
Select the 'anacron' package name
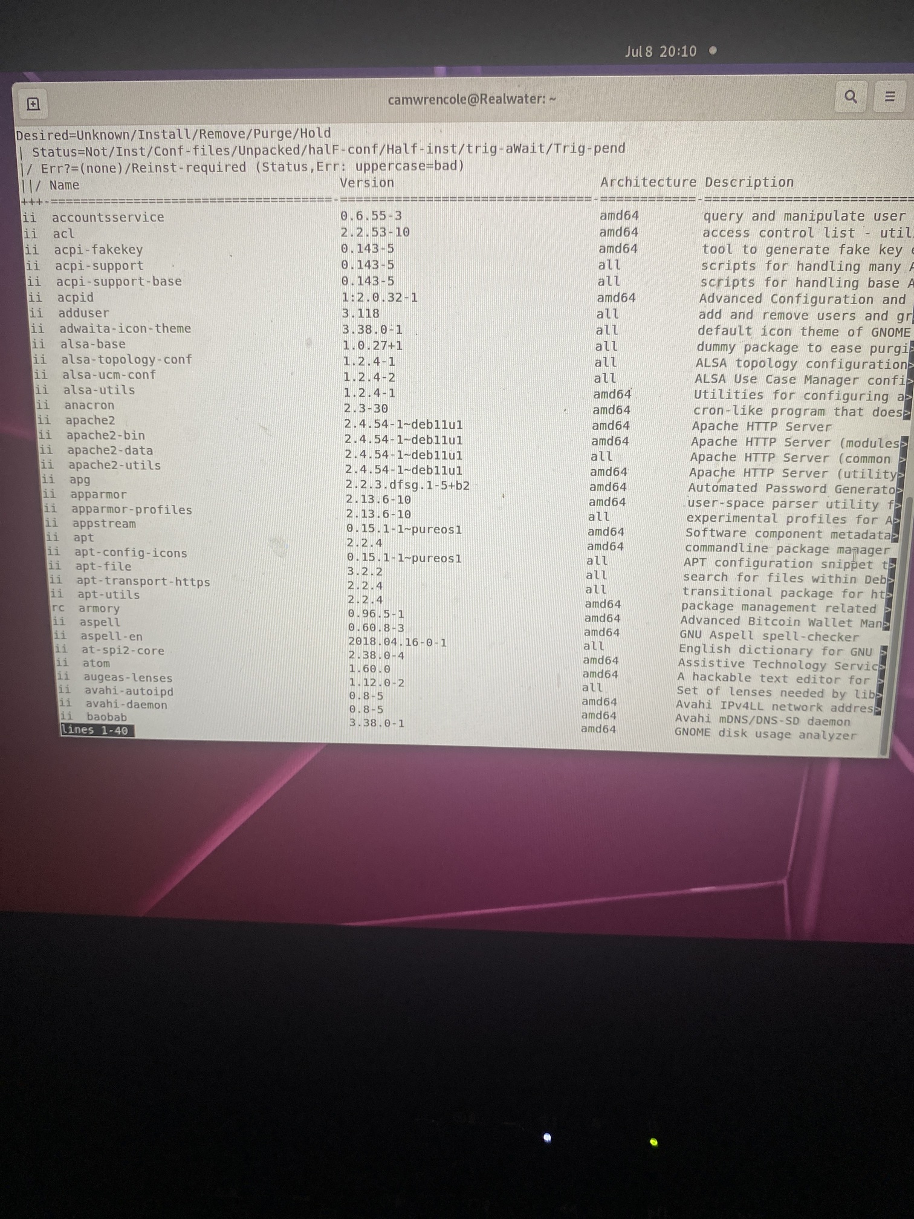(89, 405)
